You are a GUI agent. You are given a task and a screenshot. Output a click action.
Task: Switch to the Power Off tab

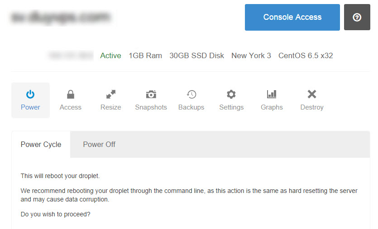click(99, 145)
